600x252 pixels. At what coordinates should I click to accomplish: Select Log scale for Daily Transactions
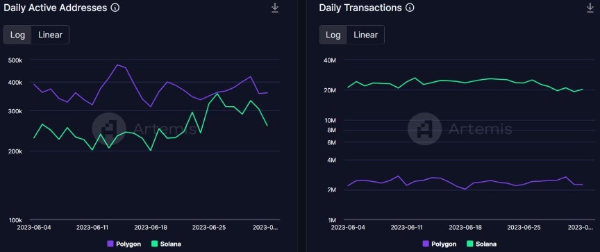coord(333,35)
